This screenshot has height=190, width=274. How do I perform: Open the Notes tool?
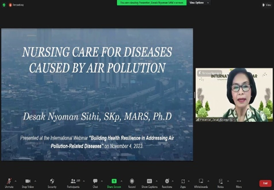[221, 183]
